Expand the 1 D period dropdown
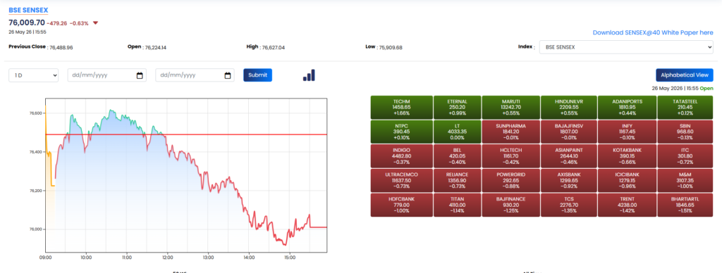Image resolution: width=722 pixels, height=273 pixels. (34, 75)
